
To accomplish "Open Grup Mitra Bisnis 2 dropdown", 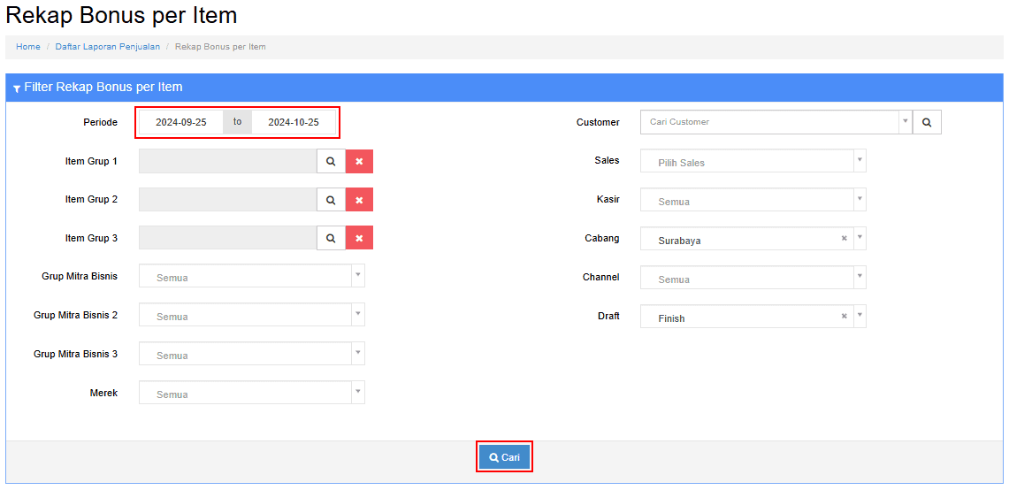I will [x=251, y=316].
